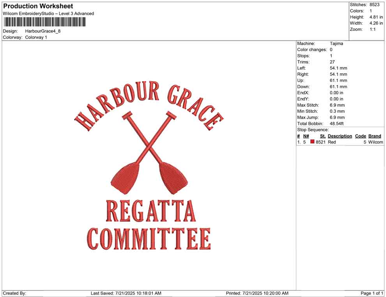386x297 pixels.
Task: Click the "St." column header
Action: click(x=323, y=136)
